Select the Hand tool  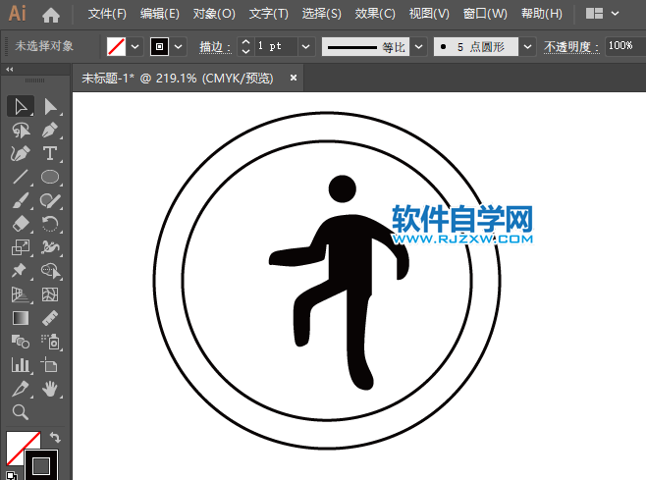click(50, 389)
